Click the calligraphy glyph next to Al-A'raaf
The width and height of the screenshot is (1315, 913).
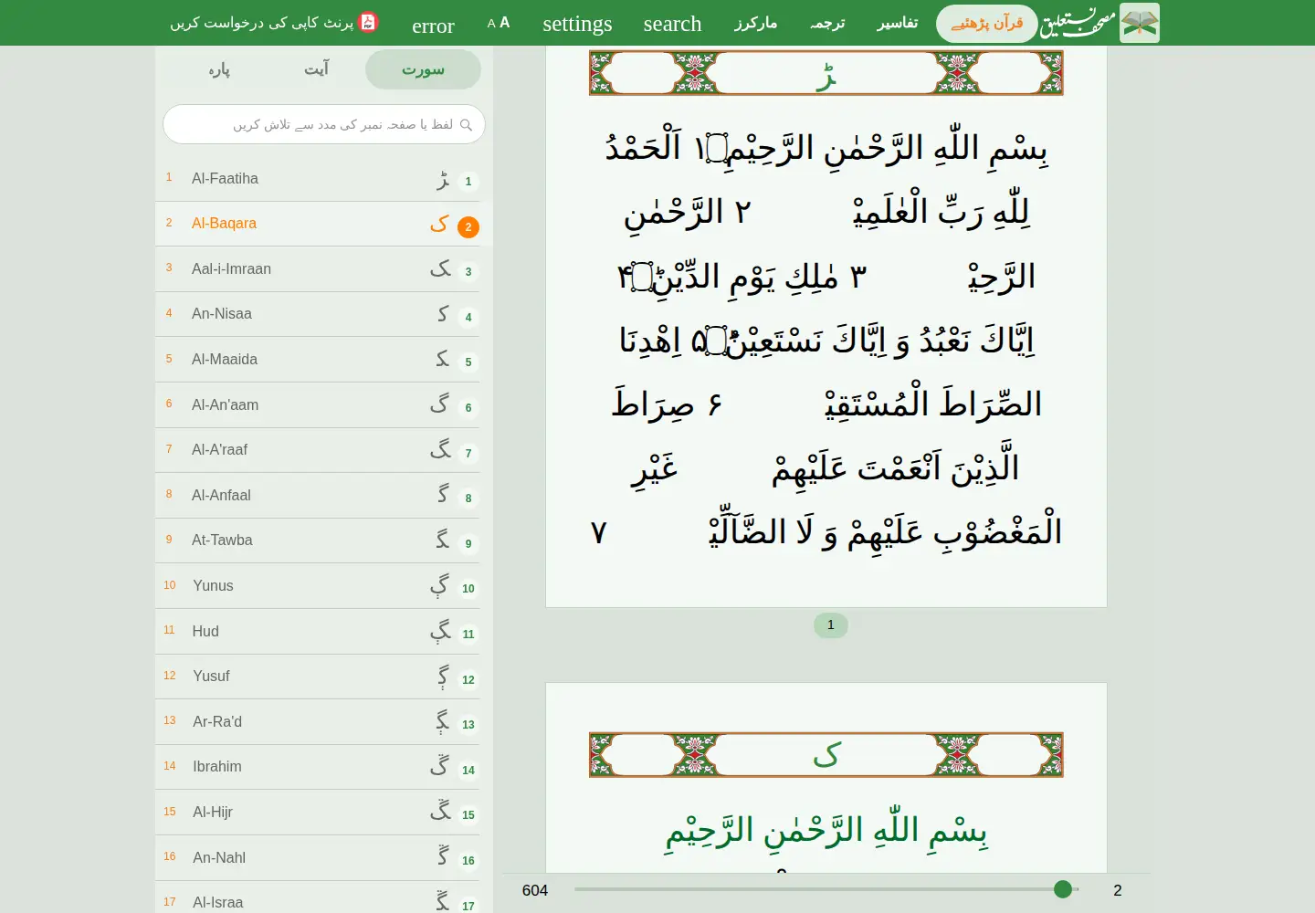441,448
